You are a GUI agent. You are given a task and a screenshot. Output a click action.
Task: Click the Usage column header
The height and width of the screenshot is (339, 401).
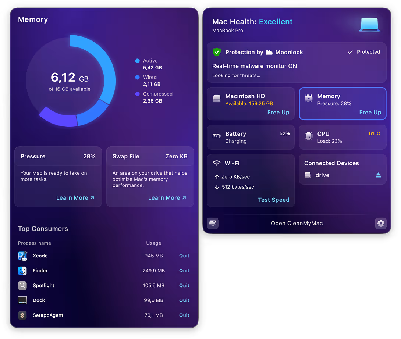click(154, 243)
